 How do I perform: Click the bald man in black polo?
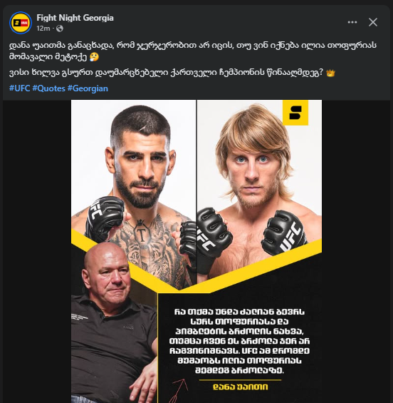tap(114, 322)
